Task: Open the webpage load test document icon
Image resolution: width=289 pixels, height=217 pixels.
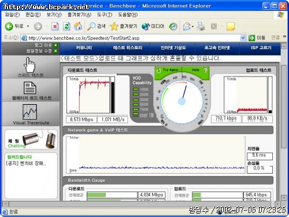Action: click(x=29, y=88)
